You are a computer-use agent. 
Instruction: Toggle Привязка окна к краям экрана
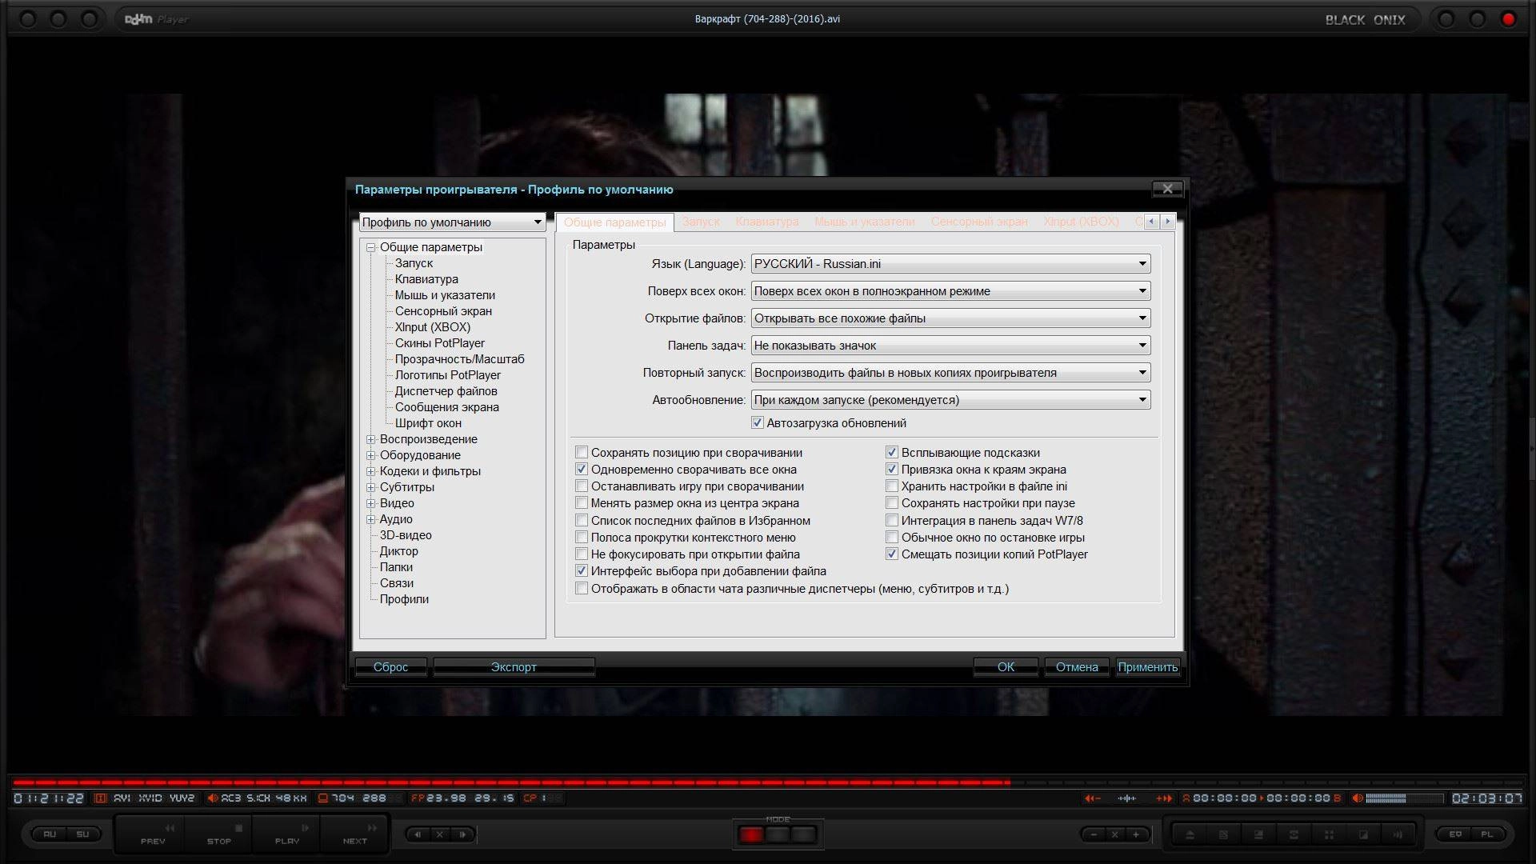tap(892, 470)
